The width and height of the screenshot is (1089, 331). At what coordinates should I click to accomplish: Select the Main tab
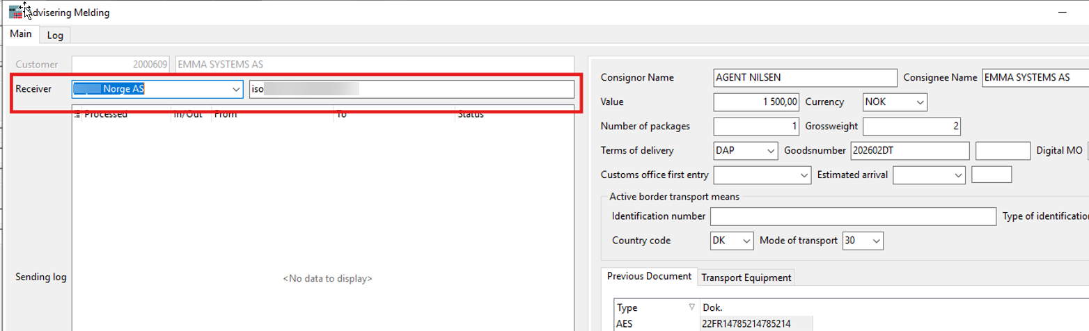(20, 34)
